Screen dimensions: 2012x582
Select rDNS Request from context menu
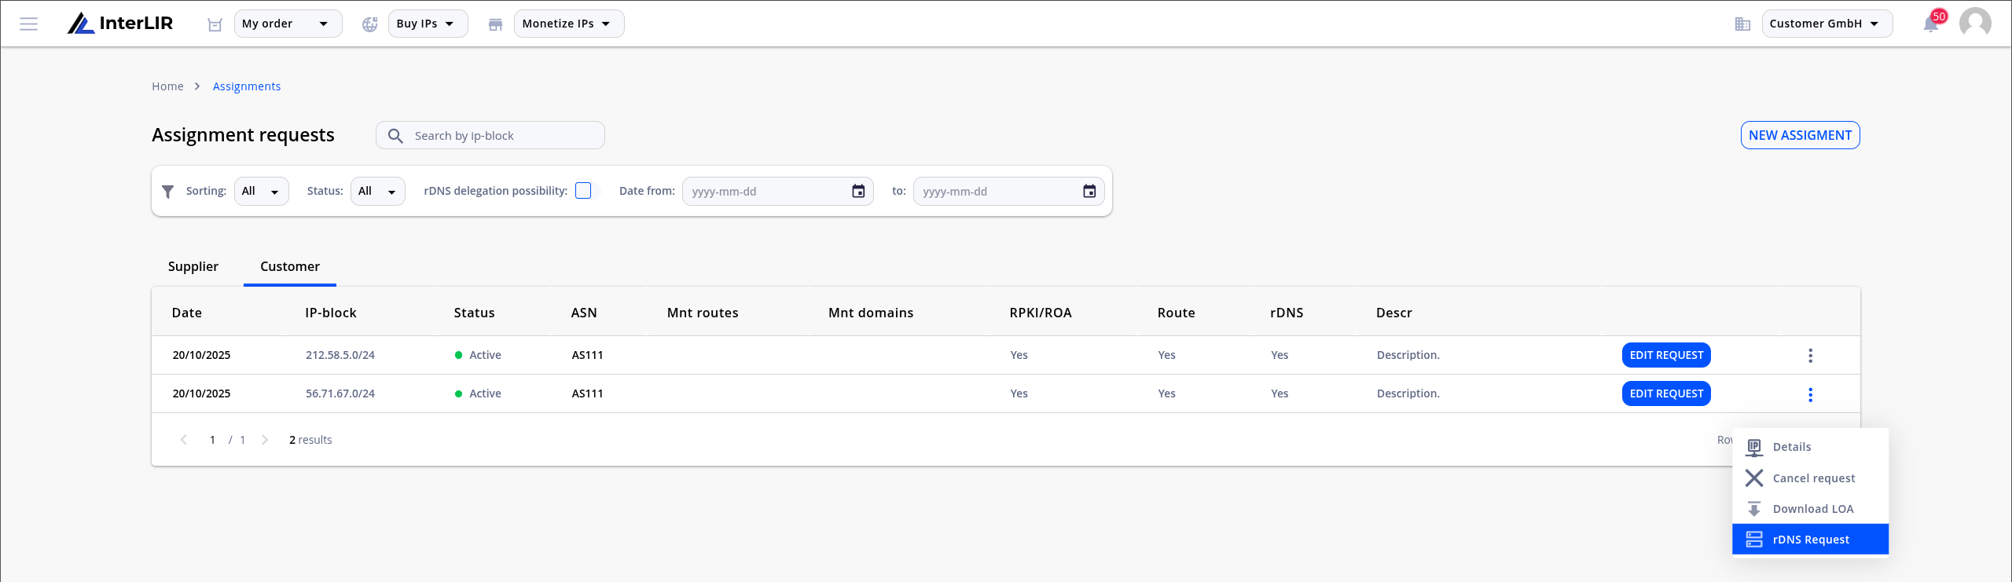pos(1810,540)
